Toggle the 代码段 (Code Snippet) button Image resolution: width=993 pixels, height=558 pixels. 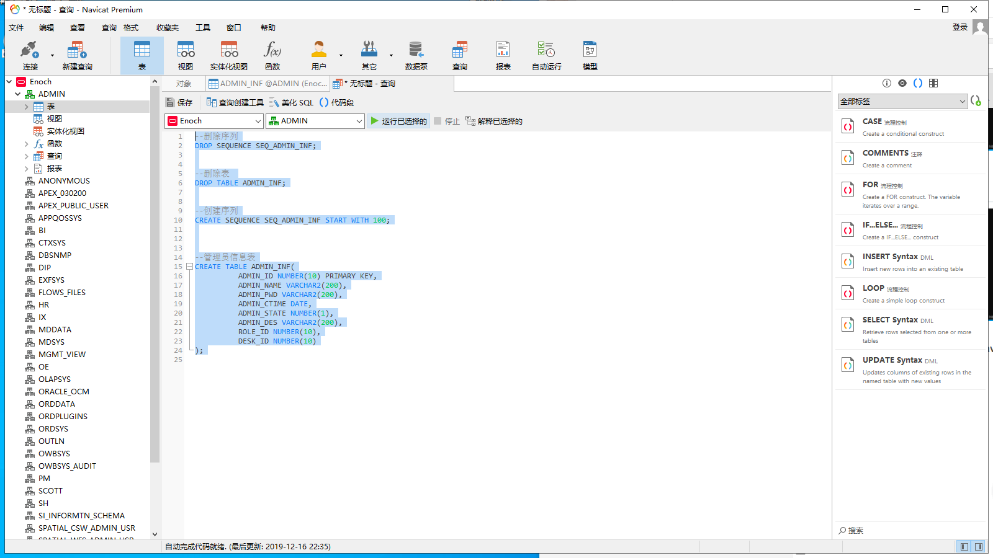[x=336, y=102]
